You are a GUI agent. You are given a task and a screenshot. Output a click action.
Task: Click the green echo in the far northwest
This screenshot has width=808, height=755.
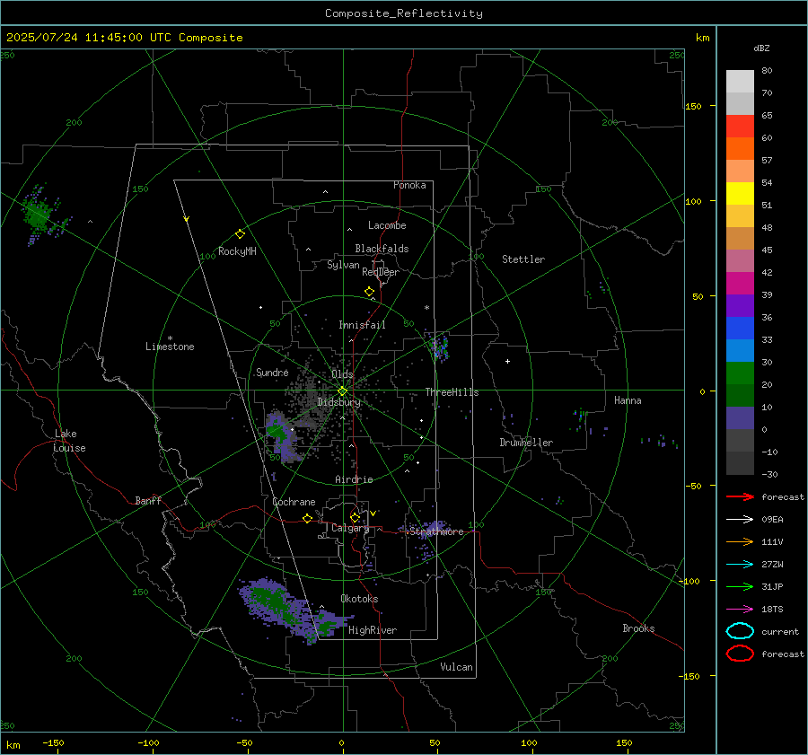point(40,215)
